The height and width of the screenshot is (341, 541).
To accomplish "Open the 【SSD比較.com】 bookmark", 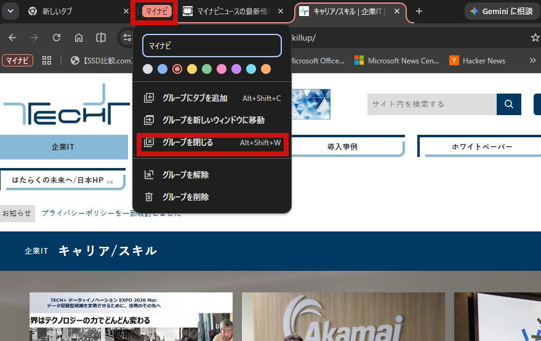I will click(102, 61).
